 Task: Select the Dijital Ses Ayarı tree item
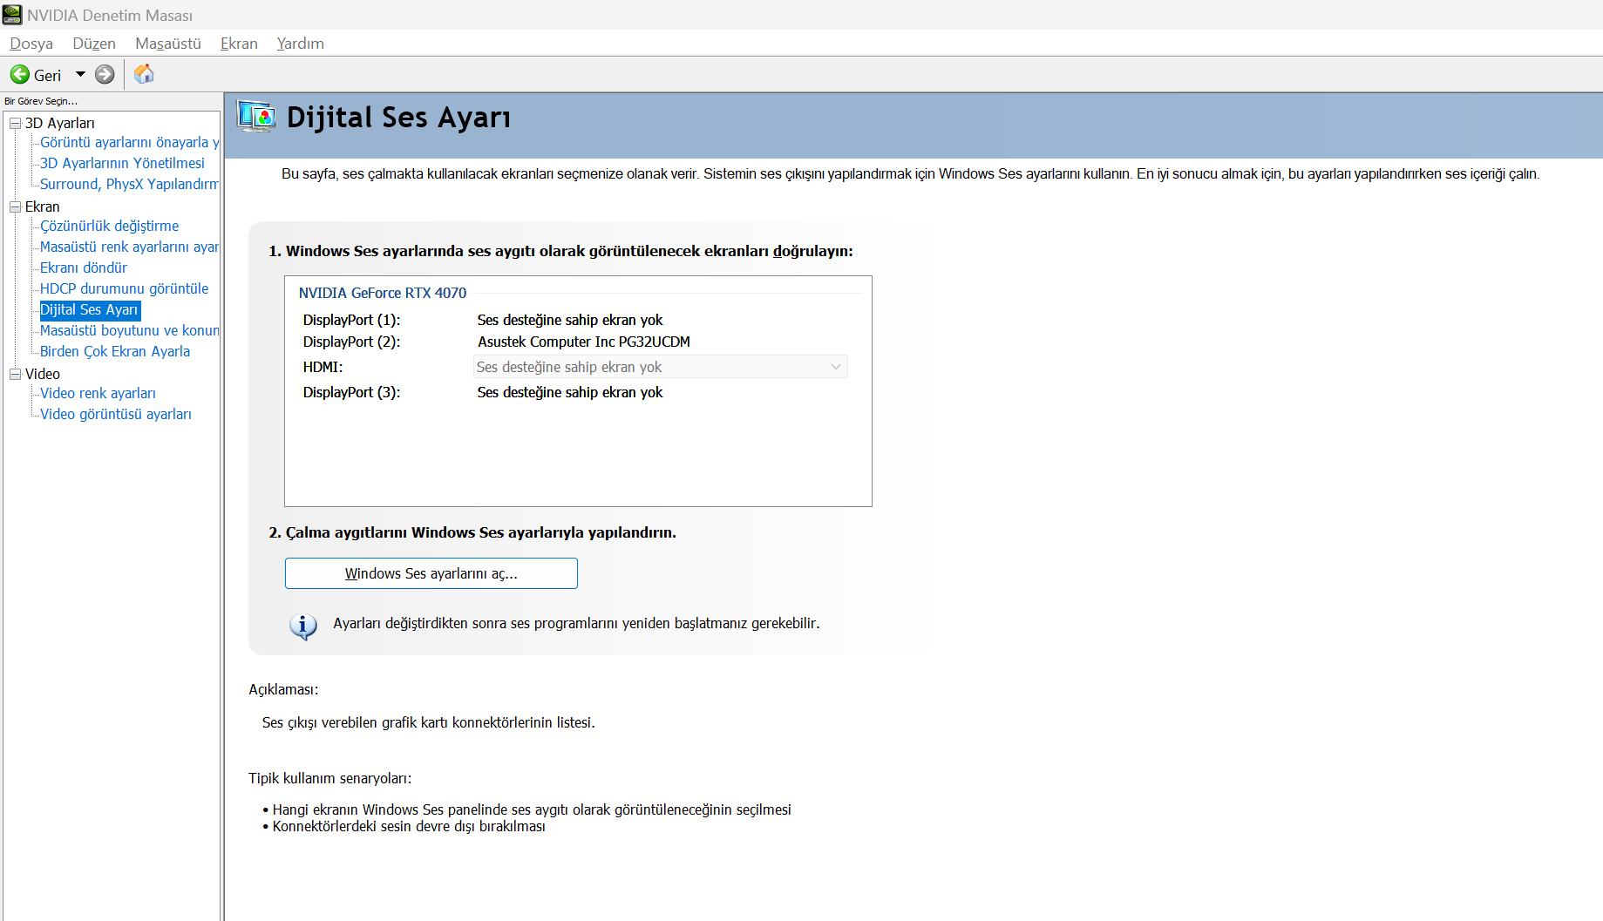[90, 309]
